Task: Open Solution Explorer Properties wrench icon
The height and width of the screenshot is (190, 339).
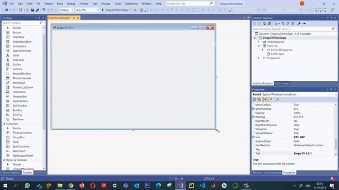Action: [299, 23]
